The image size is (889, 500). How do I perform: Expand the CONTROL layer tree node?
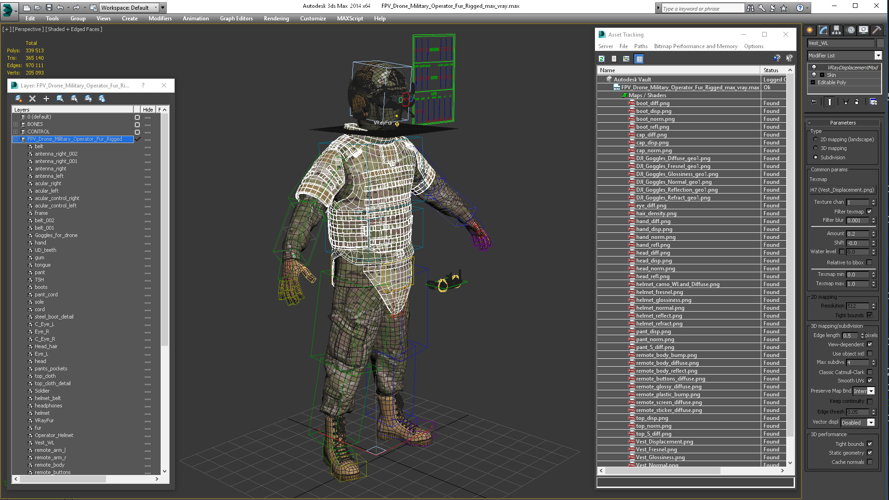coord(15,131)
